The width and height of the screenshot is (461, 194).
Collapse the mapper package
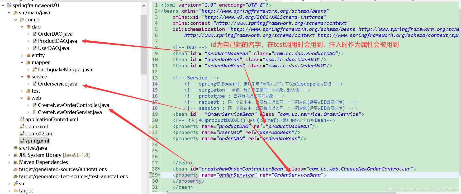tap(22, 62)
